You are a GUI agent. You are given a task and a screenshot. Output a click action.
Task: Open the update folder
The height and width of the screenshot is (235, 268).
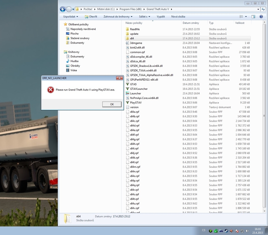pyautogui.click(x=134, y=34)
